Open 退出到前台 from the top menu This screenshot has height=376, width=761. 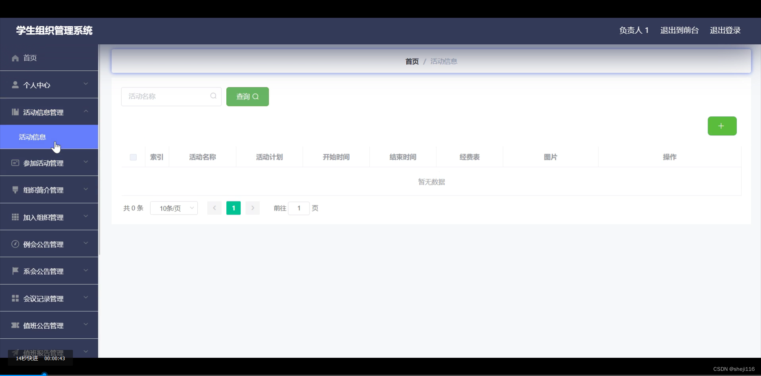pyautogui.click(x=679, y=30)
